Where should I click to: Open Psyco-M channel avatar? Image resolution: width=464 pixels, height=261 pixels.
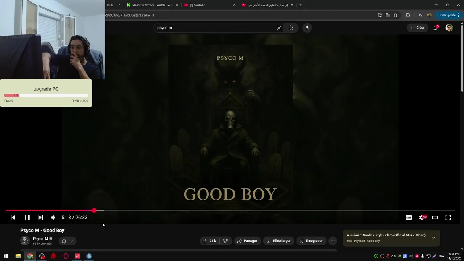(x=25, y=241)
